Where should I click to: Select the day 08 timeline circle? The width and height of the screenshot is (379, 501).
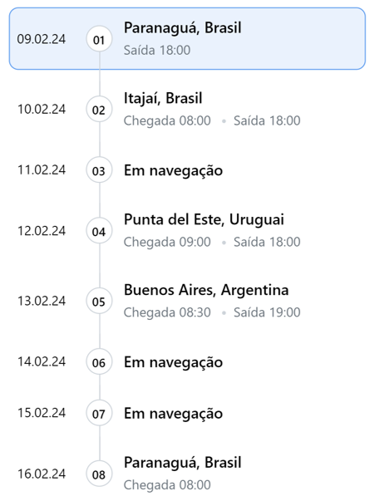tap(99, 474)
